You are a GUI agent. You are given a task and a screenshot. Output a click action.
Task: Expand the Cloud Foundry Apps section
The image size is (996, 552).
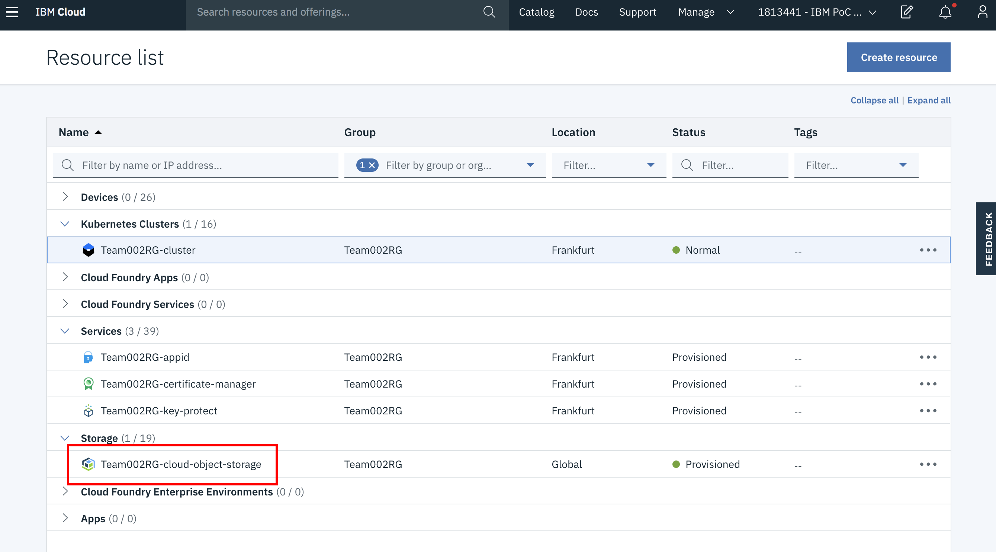tap(65, 277)
